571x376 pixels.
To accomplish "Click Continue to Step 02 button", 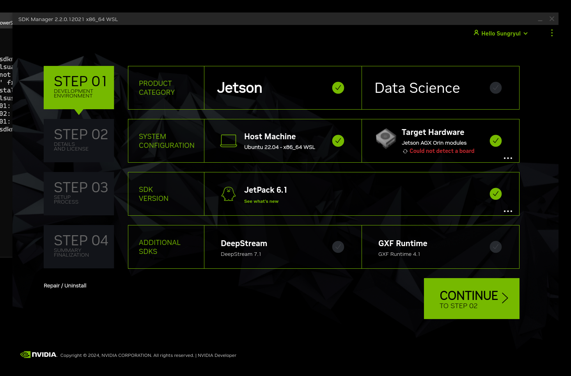I will [x=472, y=298].
